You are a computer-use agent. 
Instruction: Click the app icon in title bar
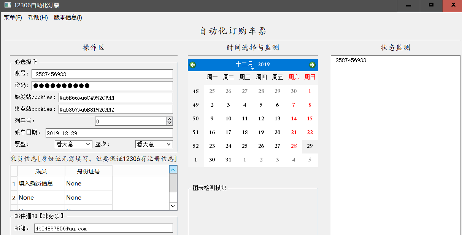coord(7,5)
